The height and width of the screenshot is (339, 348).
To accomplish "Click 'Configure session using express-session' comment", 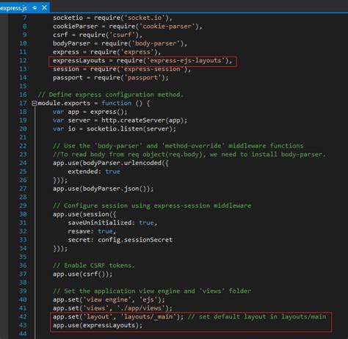I will point(152,205).
